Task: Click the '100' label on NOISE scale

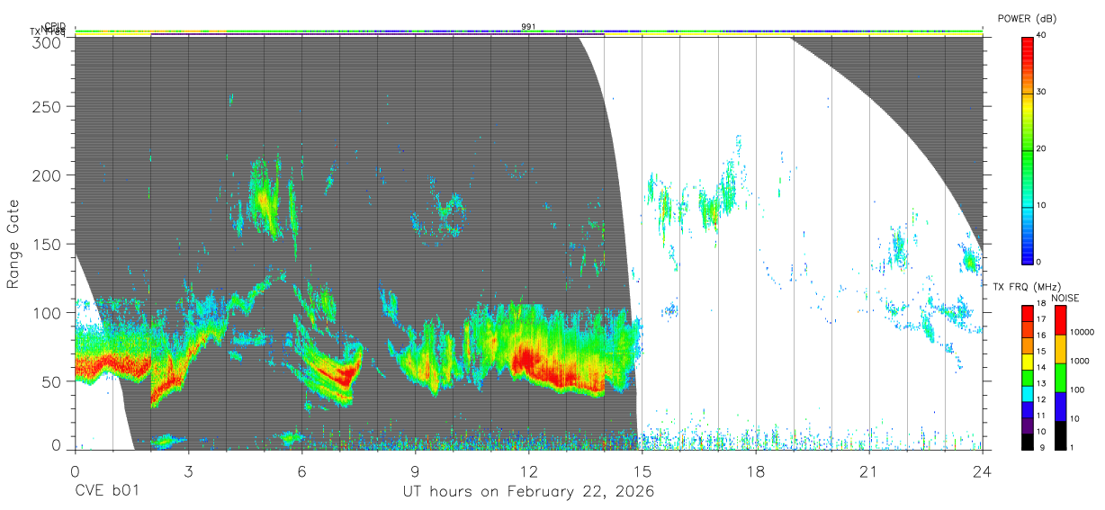Action: [x=1076, y=390]
